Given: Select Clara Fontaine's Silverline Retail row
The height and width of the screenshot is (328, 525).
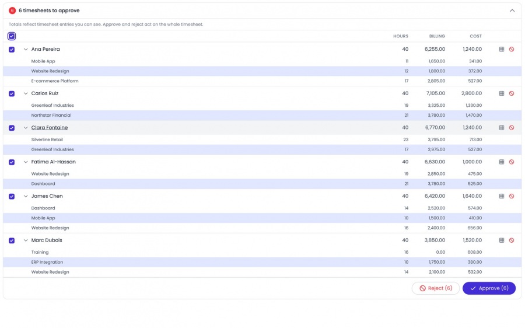Looking at the screenshot, I should (x=262, y=139).
